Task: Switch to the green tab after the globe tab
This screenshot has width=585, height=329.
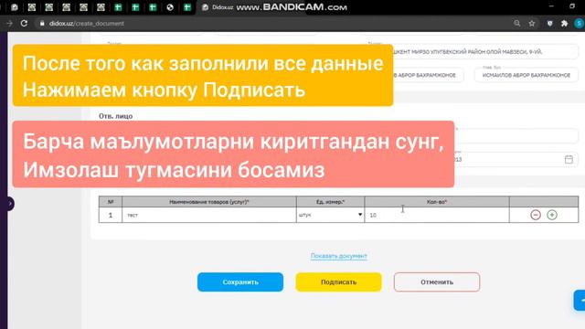Action: coord(186,7)
